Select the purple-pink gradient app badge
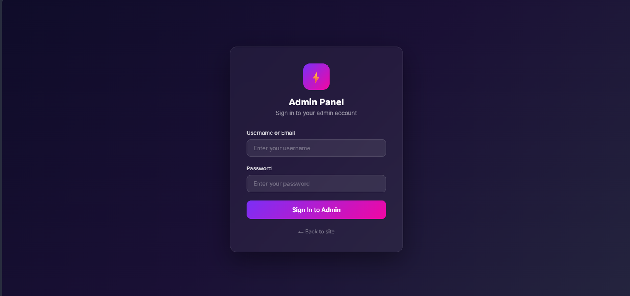Screen dimensions: 630x296 316,77
